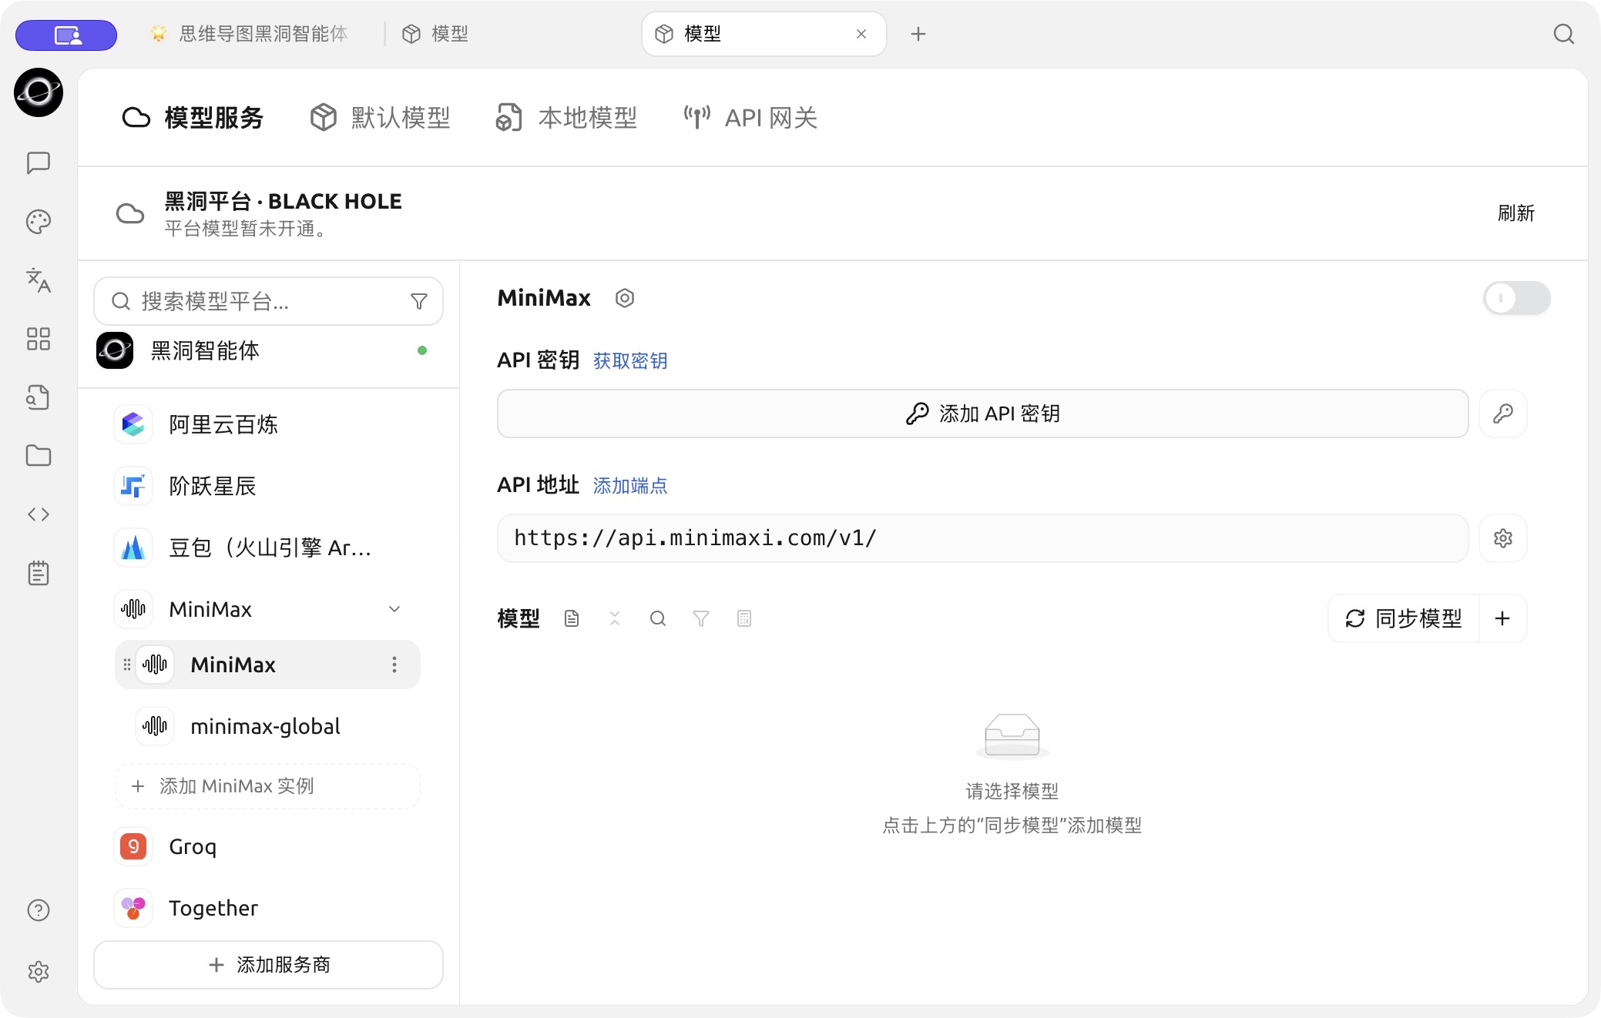Image resolution: width=1601 pixels, height=1018 pixels.
Task: Open the help question mark icon
Action: click(39, 910)
